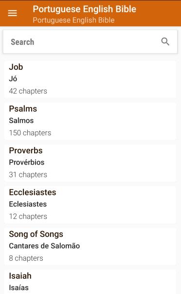Viewport: 181px width, 294px height.
Task: Tap the Isaías Portuguese name
Action: pos(18,288)
